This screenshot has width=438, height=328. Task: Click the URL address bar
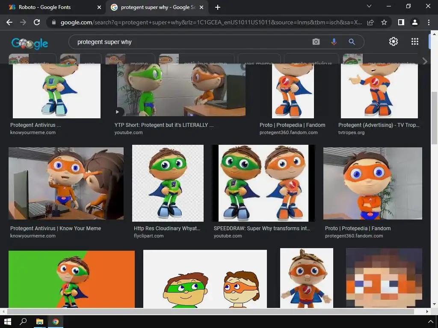click(x=211, y=22)
